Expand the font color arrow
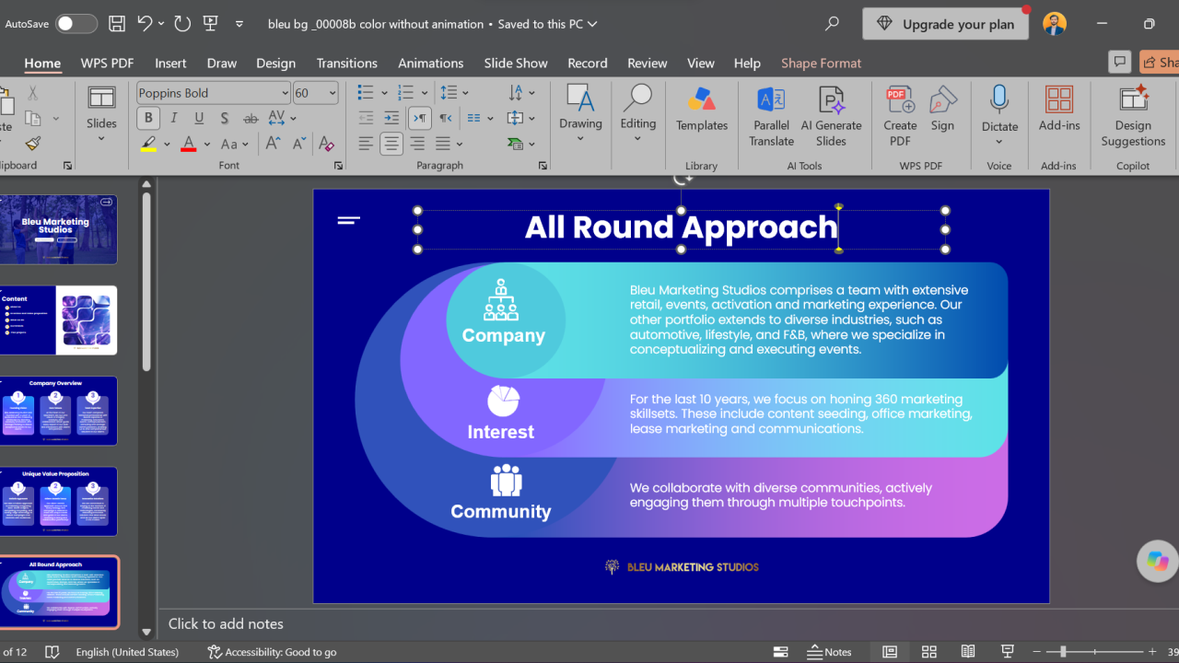 [206, 144]
